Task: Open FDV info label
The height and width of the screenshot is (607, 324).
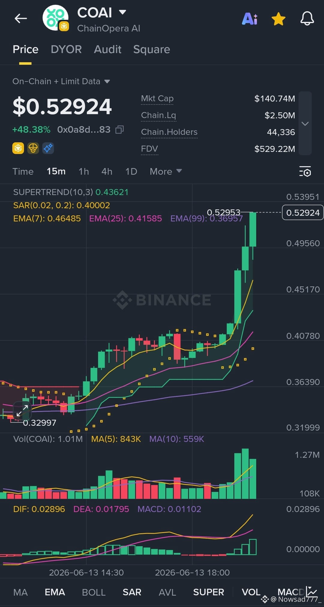Action: [149, 149]
